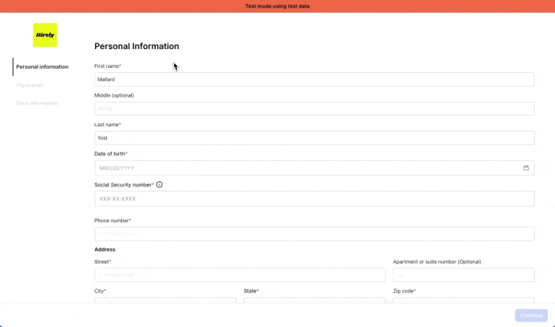Click the 'State' label
555x327 pixels.
point(251,291)
